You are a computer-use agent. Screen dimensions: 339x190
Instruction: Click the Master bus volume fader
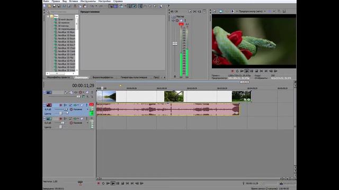coord(175,44)
